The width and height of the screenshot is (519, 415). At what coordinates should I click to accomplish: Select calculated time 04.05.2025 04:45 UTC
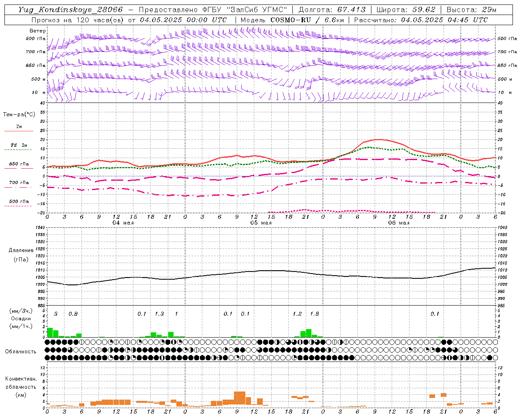444,20
